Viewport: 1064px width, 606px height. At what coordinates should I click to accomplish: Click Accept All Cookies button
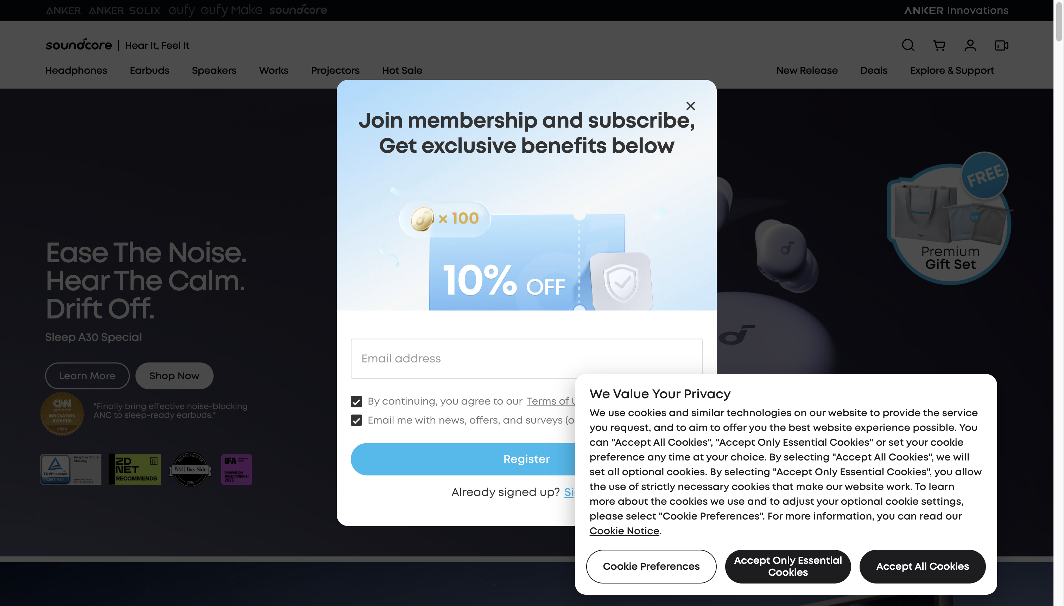click(x=922, y=566)
